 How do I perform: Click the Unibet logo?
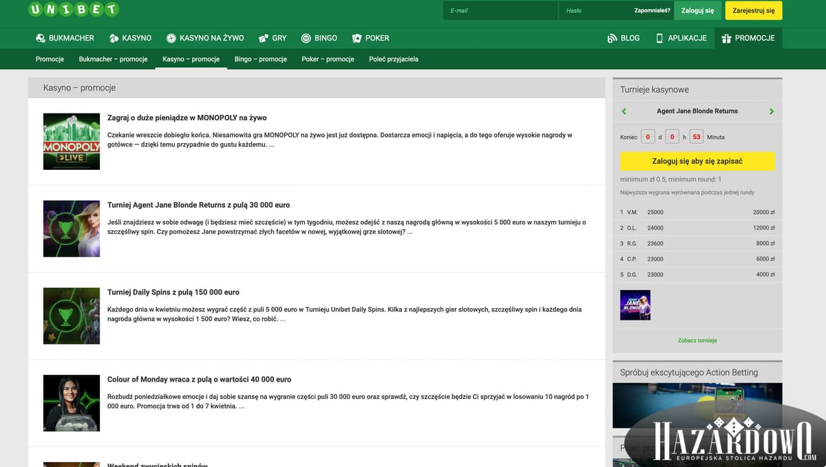[74, 10]
